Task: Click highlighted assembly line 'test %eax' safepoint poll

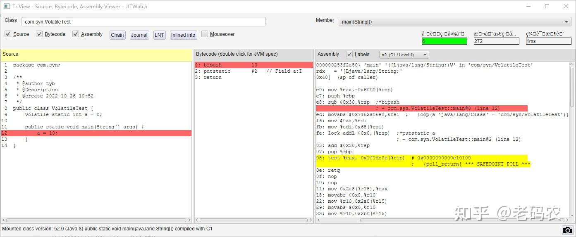Action: coord(422,158)
